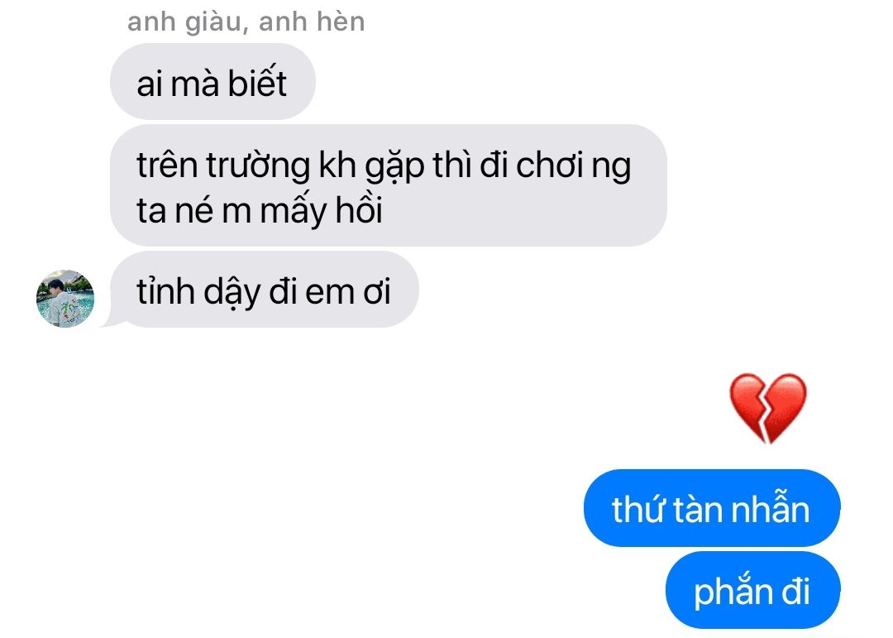893x638 pixels.
Task: Select the "ai mà biết" message bubble
Action: (x=213, y=82)
